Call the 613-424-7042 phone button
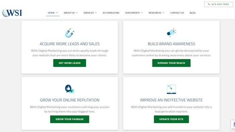The width and height of the screenshot is (235, 132). click(219, 4)
